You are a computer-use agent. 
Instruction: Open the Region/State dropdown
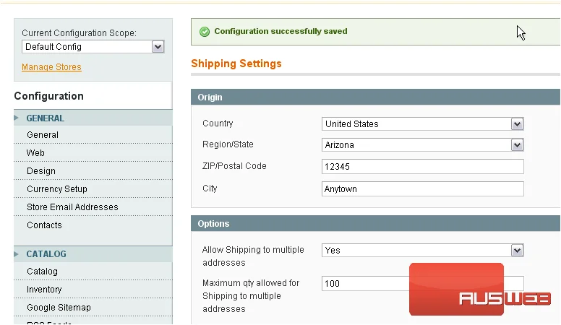(422, 144)
